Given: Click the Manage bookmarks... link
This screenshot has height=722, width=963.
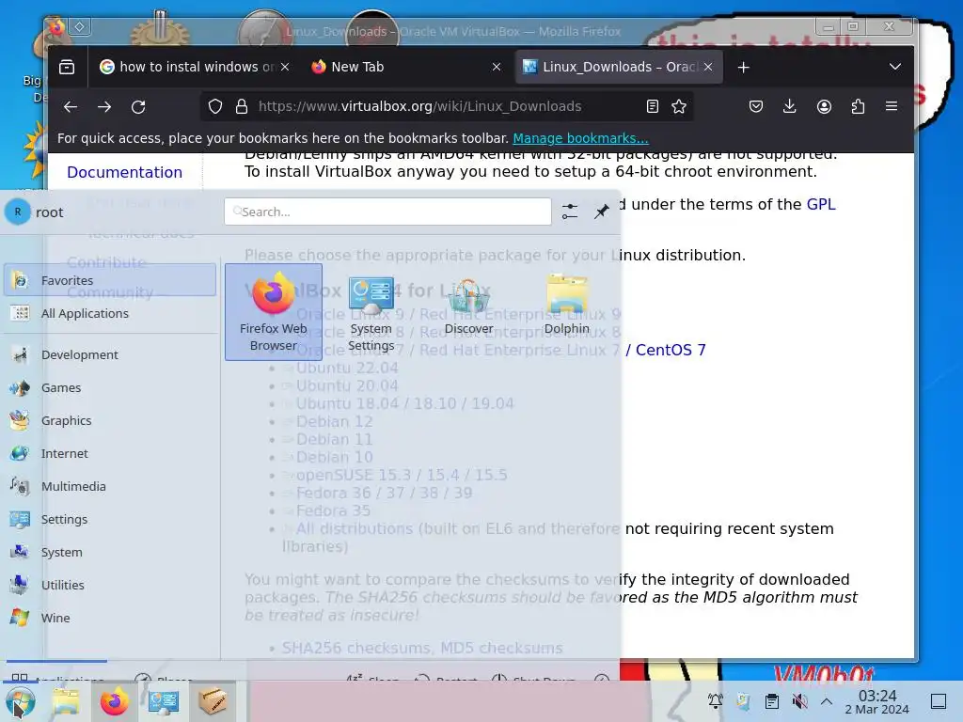Looking at the screenshot, I should [x=580, y=138].
